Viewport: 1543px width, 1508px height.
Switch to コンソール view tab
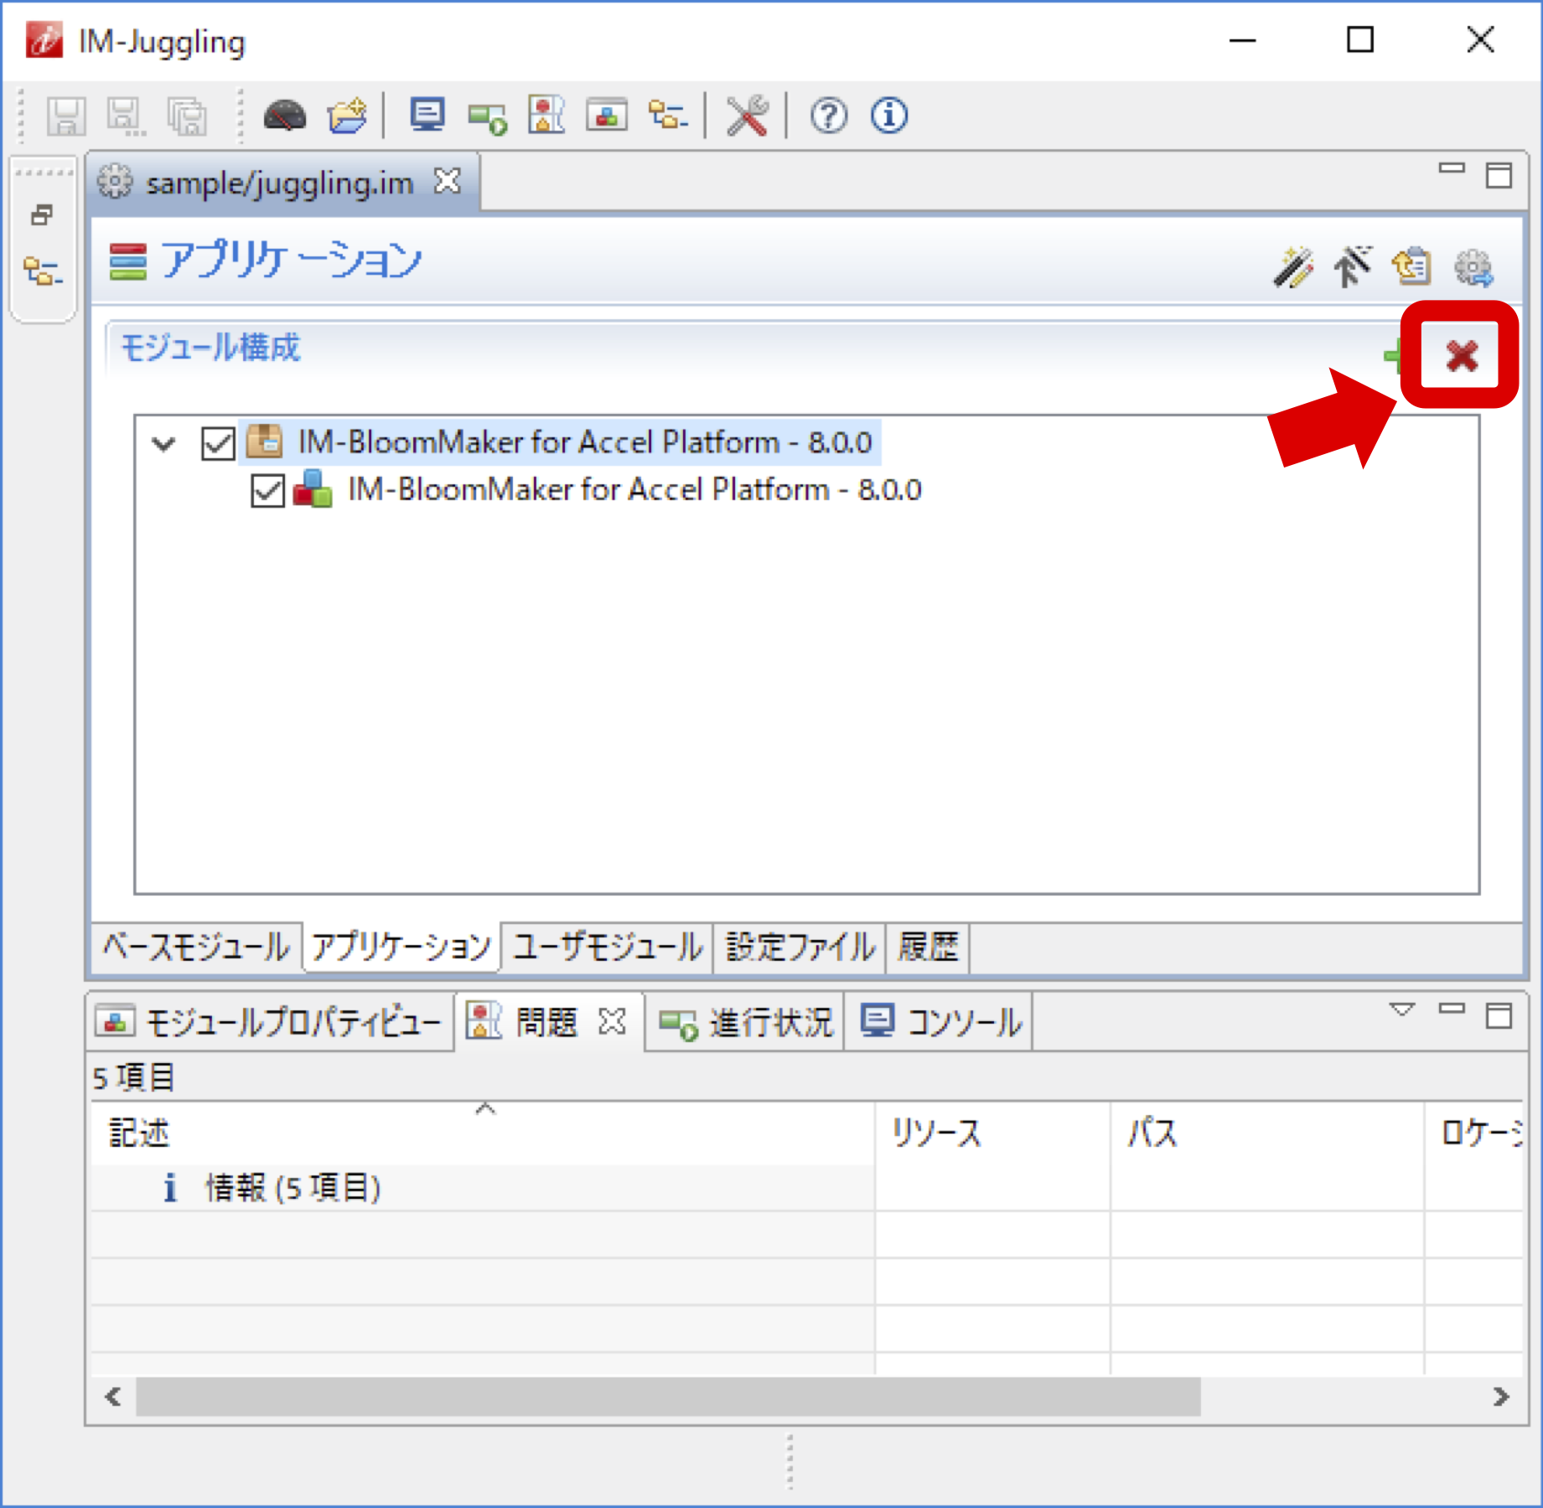tap(940, 1022)
